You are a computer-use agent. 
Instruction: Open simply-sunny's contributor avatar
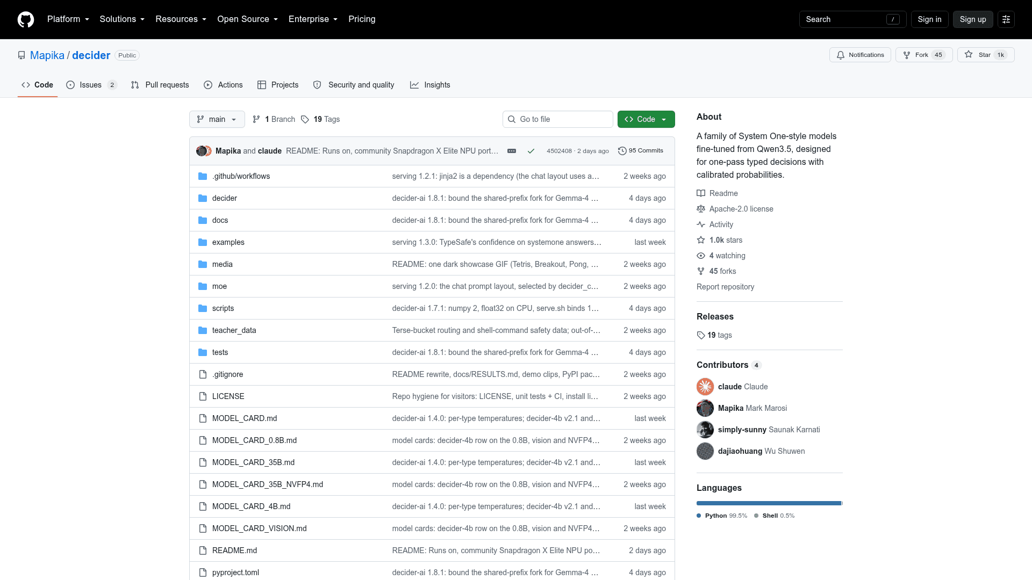click(x=705, y=430)
